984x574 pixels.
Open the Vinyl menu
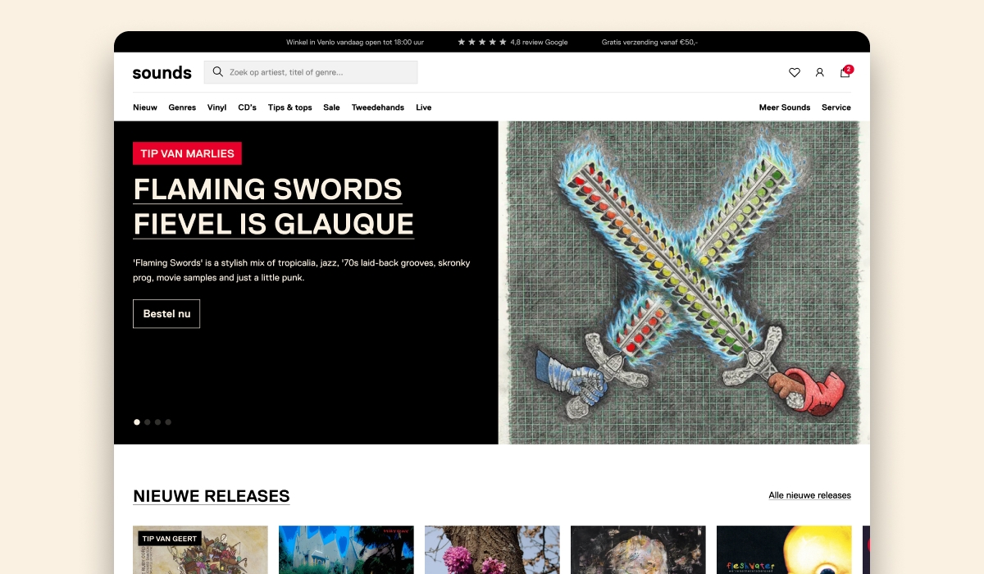tap(216, 107)
